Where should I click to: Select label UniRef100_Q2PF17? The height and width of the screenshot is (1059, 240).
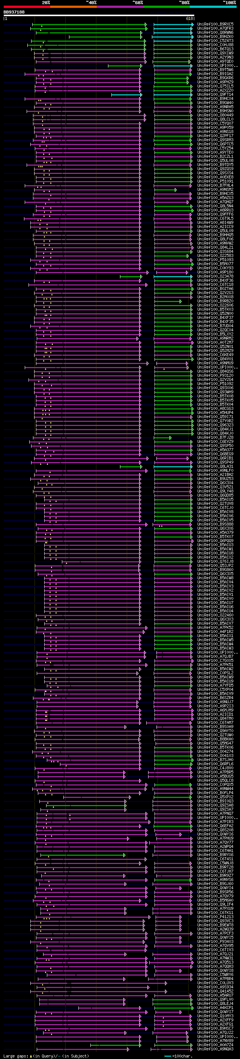215,136
